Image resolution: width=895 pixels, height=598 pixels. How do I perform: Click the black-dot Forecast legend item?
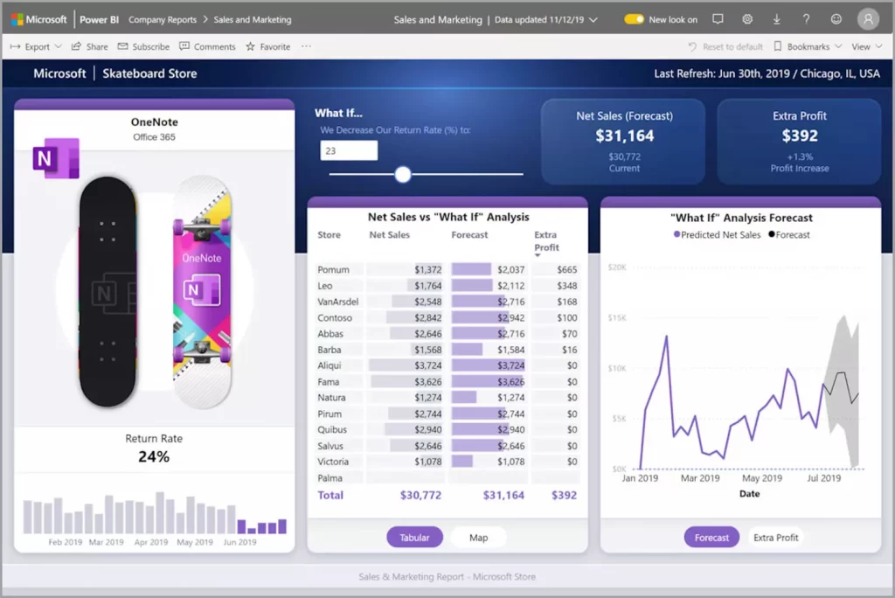point(789,235)
